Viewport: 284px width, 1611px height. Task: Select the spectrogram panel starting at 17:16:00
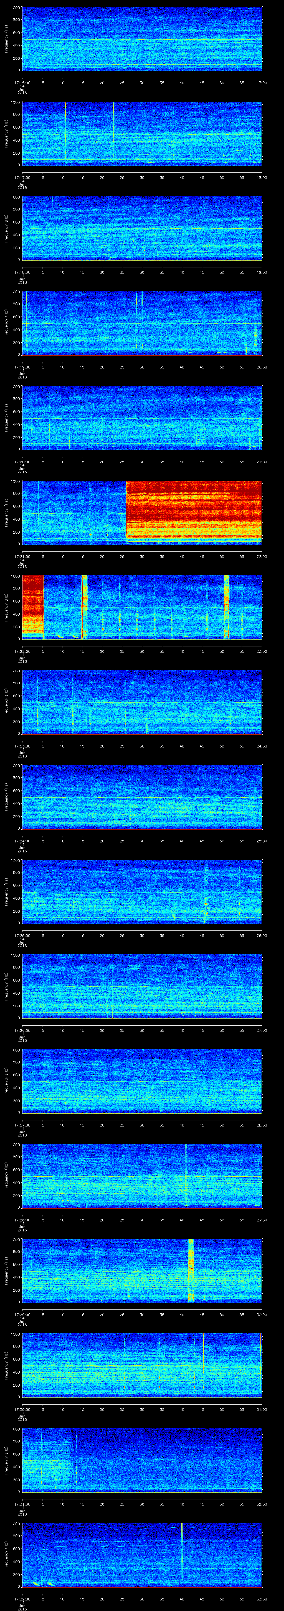pyautogui.click(x=142, y=39)
